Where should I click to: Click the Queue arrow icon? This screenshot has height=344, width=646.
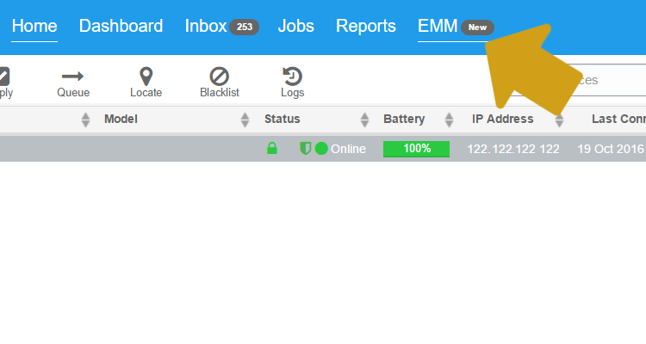tap(73, 77)
